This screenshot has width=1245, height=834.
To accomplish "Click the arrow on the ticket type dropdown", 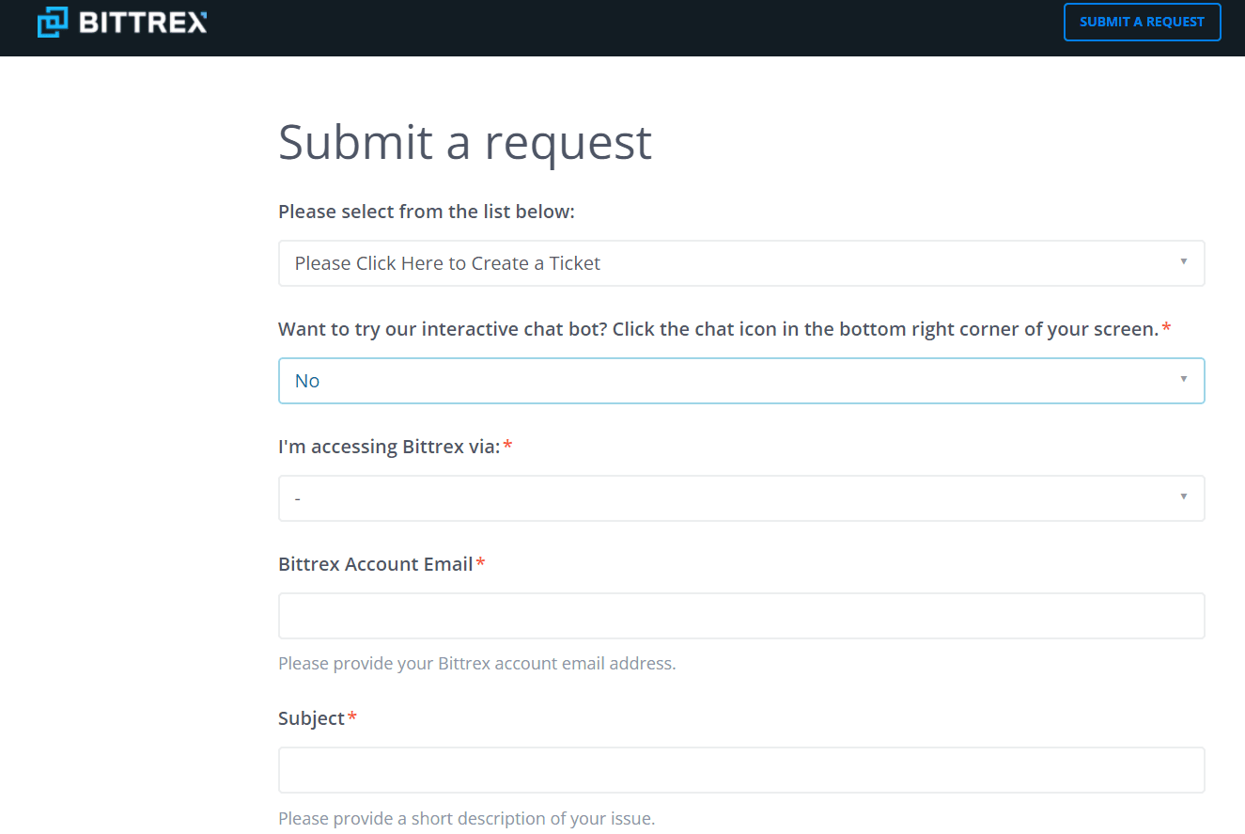I will coord(1183,261).
